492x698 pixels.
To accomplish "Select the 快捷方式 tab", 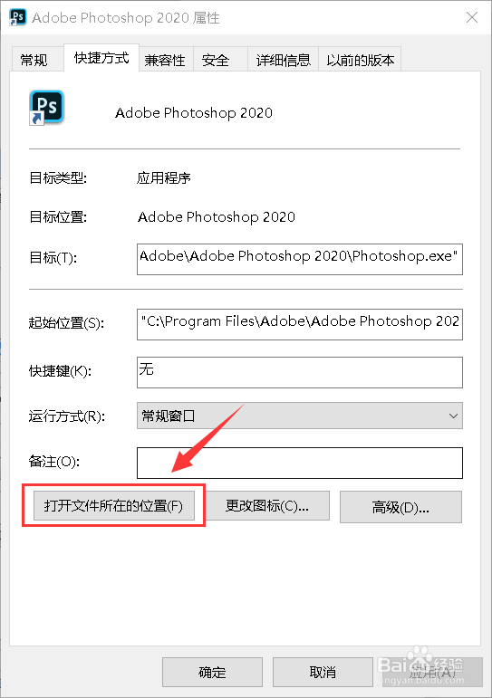I will point(101,58).
